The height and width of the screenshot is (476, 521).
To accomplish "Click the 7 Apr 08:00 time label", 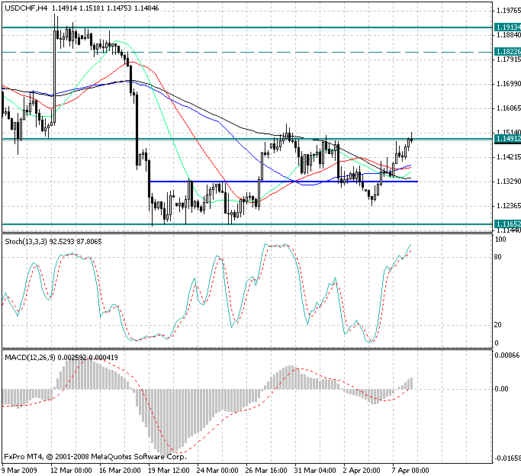I will click(410, 471).
